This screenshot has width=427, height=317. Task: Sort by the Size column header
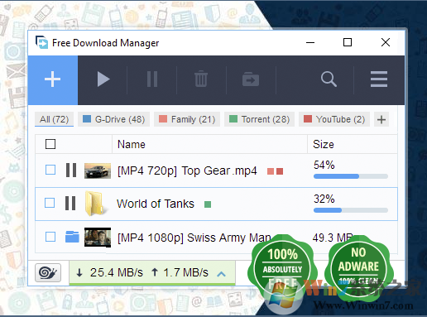(324, 144)
